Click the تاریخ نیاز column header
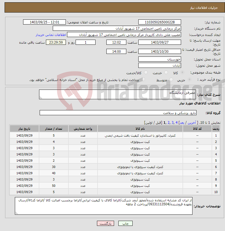The width and height of the screenshot is (225, 231). pyautogui.click(x=24, y=129)
